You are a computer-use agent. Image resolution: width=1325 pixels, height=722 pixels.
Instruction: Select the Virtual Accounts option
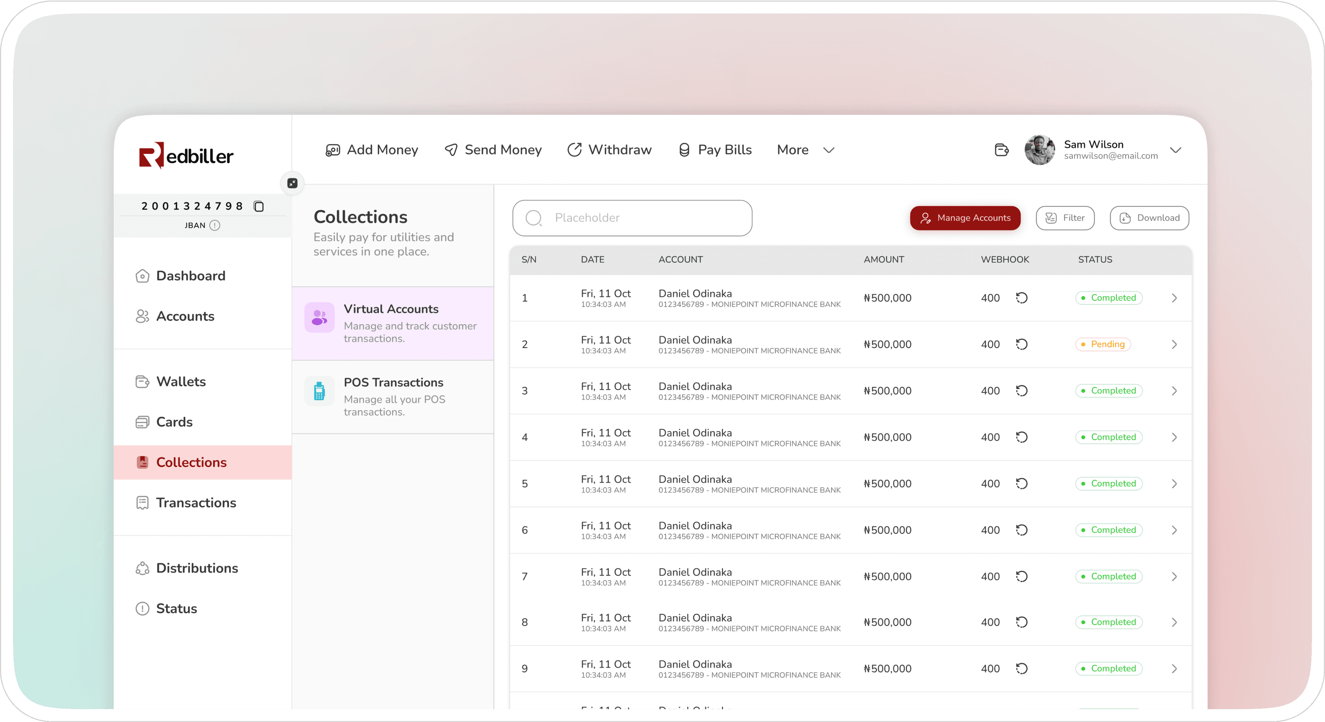tap(393, 322)
